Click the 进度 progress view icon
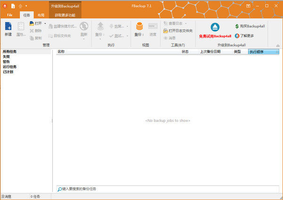 [x=153, y=26]
